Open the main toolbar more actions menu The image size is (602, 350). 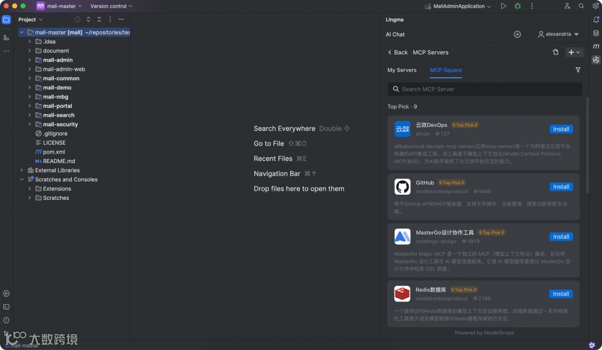pos(532,6)
